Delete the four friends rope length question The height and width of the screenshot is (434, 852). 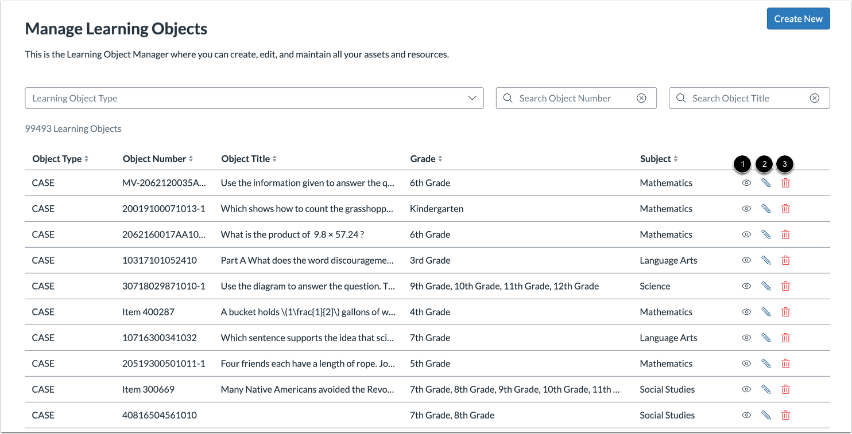click(785, 363)
